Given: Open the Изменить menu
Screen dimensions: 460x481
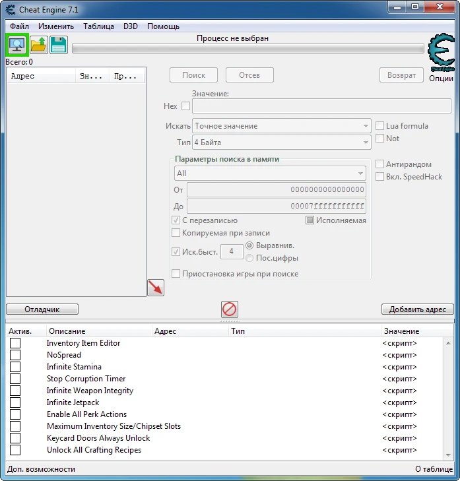Looking at the screenshot, I should coord(56,26).
